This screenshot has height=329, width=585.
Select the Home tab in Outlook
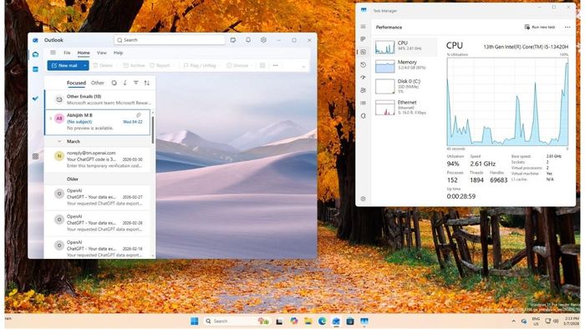point(84,53)
